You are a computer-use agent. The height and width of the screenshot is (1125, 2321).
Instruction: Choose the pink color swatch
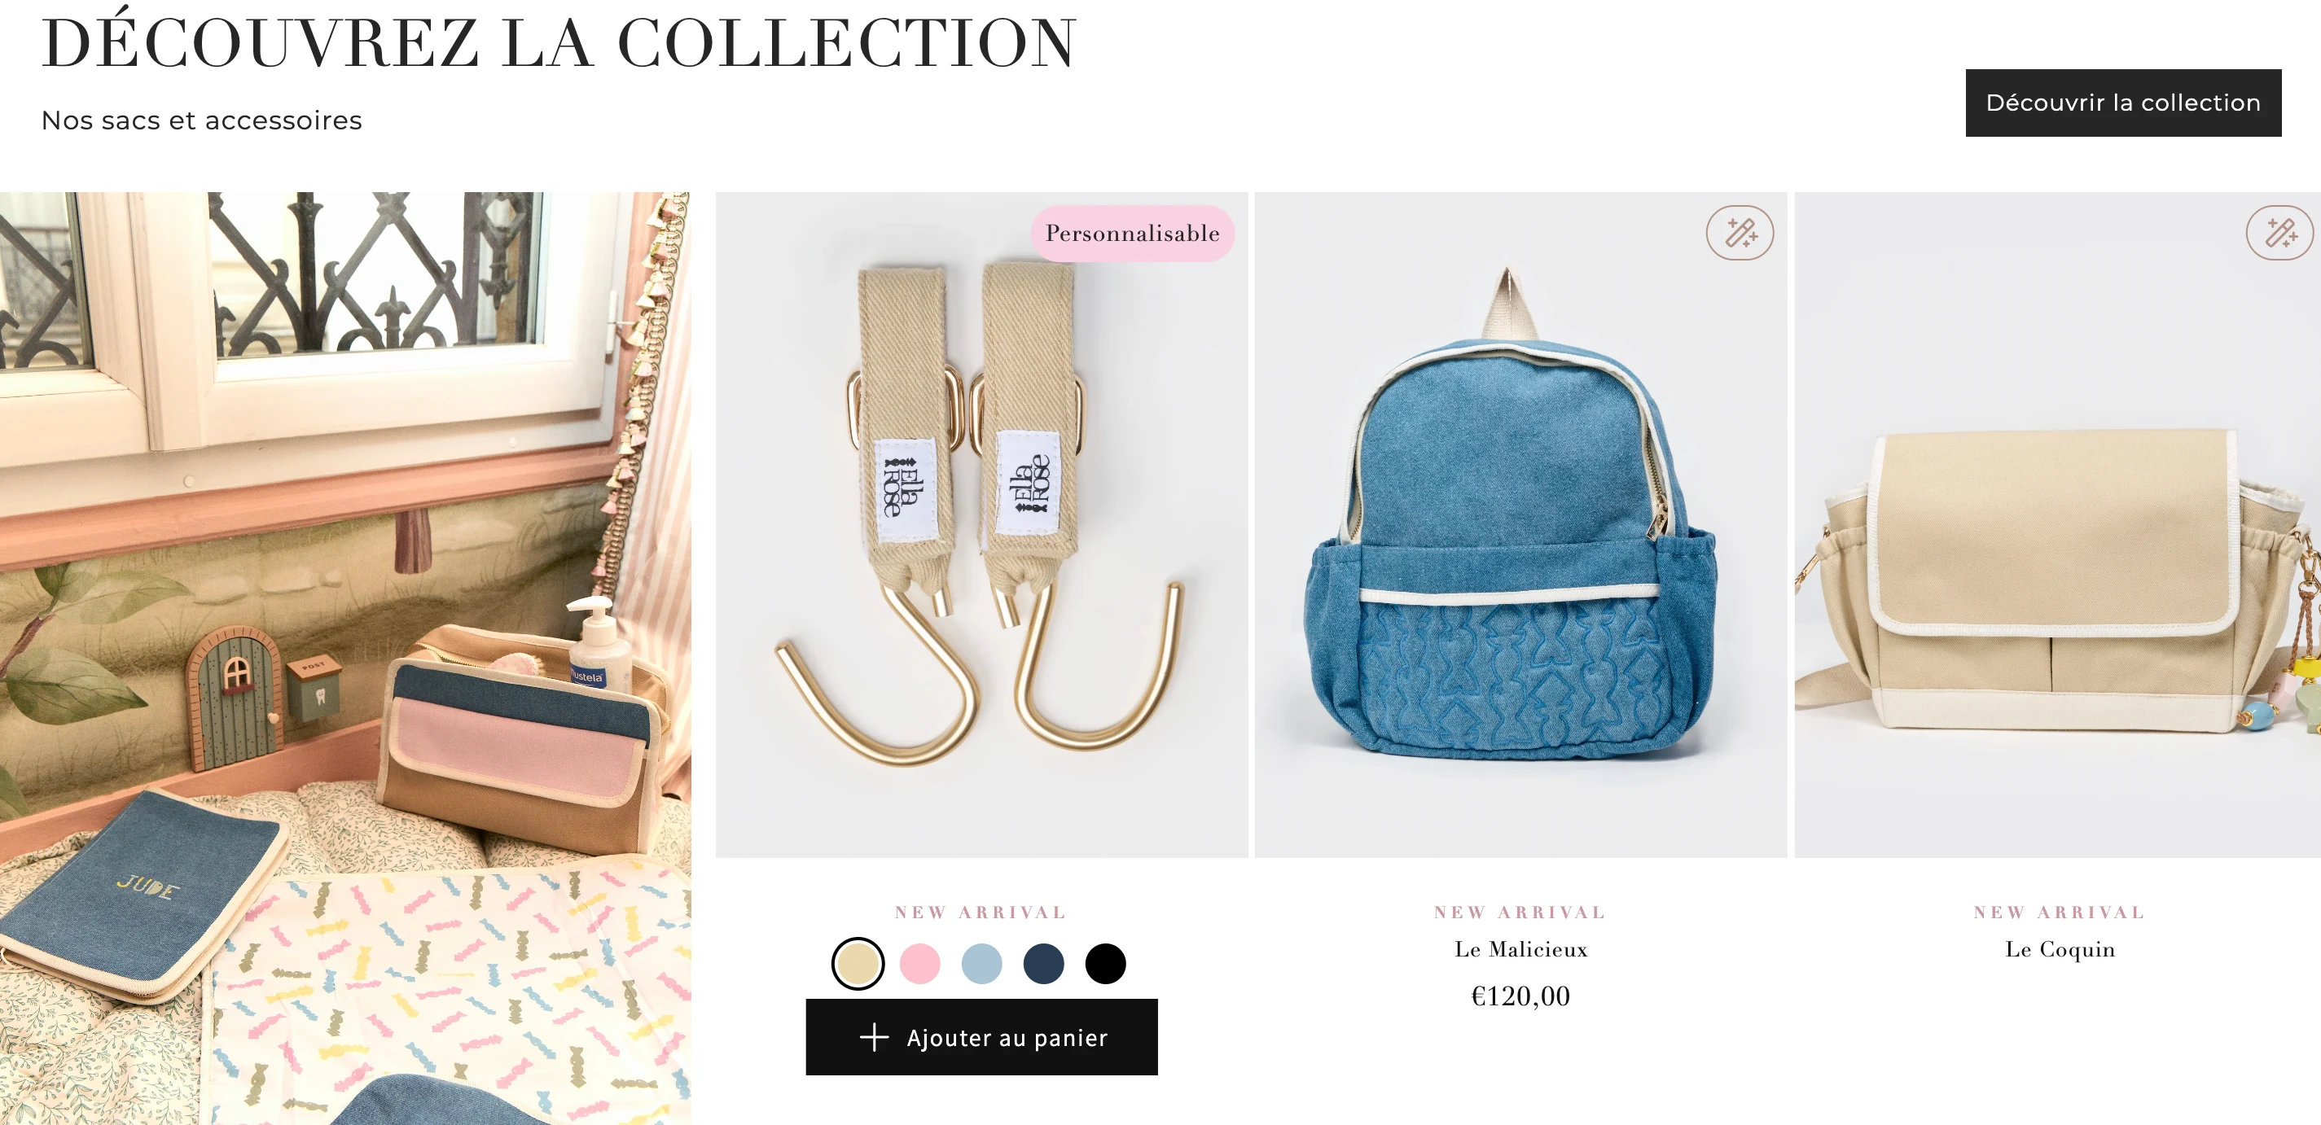click(919, 964)
